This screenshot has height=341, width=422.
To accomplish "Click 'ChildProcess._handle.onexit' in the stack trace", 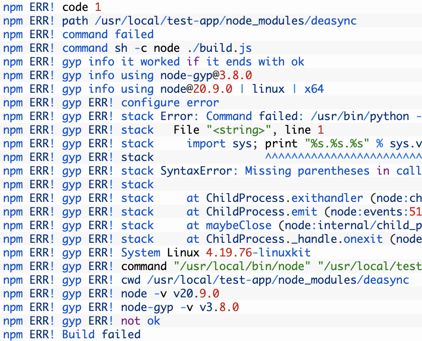I will [x=294, y=239].
